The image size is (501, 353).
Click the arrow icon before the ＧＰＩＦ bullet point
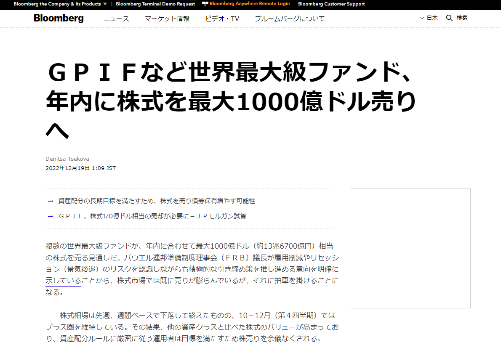(49, 216)
